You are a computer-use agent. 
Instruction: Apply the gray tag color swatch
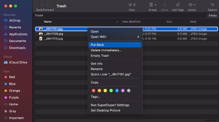(x=129, y=91)
